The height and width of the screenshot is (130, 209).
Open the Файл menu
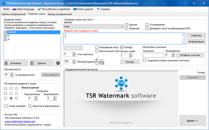(x=7, y=9)
